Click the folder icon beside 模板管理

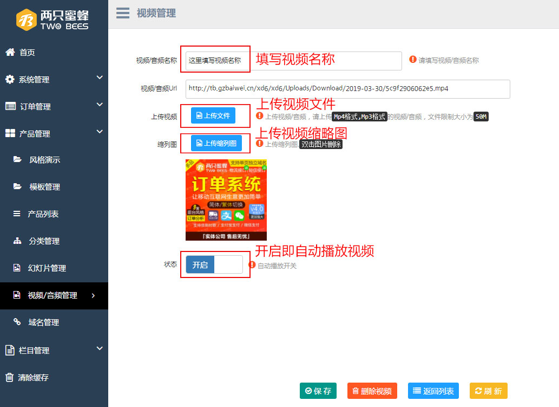pyautogui.click(x=17, y=186)
